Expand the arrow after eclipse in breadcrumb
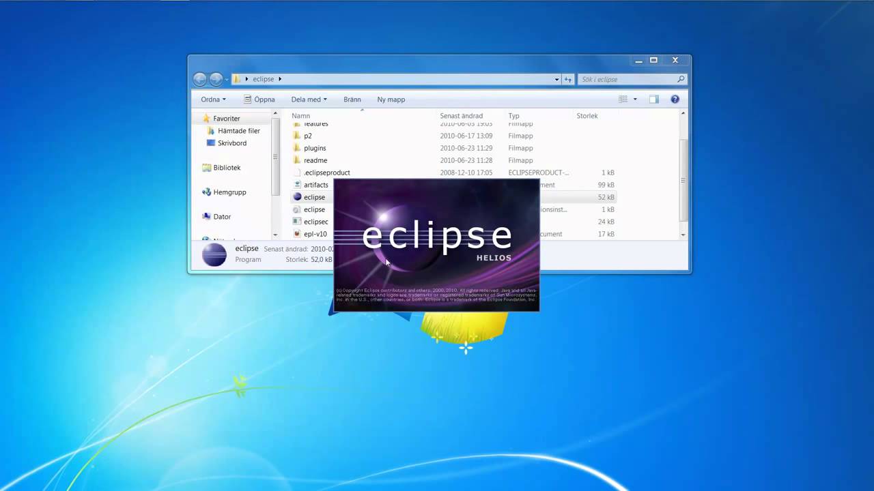 [x=280, y=79]
